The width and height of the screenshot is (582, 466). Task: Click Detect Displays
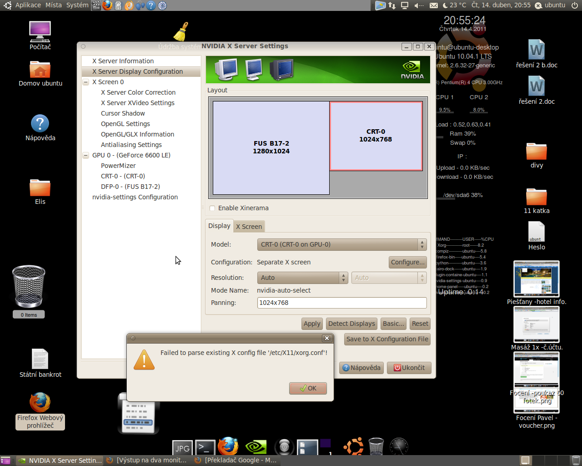pyautogui.click(x=351, y=324)
